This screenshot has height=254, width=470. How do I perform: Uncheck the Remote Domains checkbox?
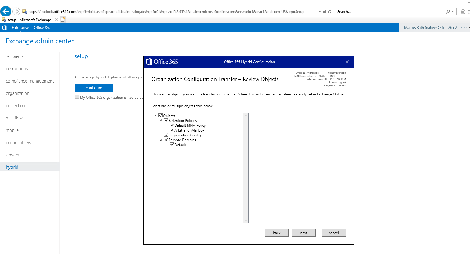[166, 140]
